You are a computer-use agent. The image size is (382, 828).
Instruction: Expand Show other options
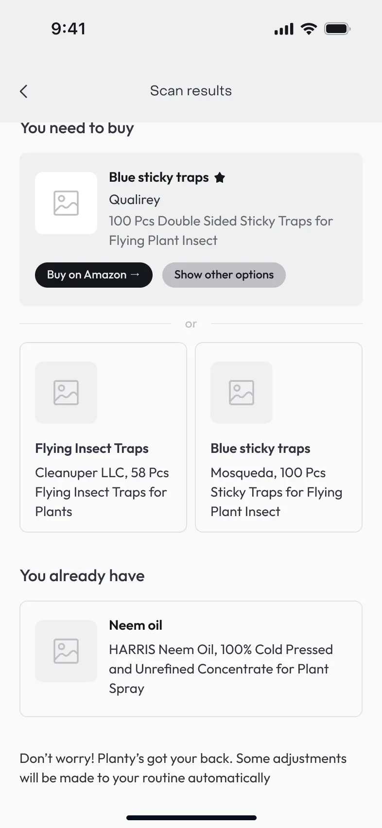pyautogui.click(x=224, y=275)
